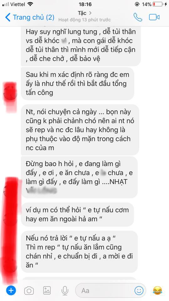The width and height of the screenshot is (169, 301).
Task: Tap the 'ví dụ m có thể hỏi' message
Action: pyautogui.click(x=77, y=214)
